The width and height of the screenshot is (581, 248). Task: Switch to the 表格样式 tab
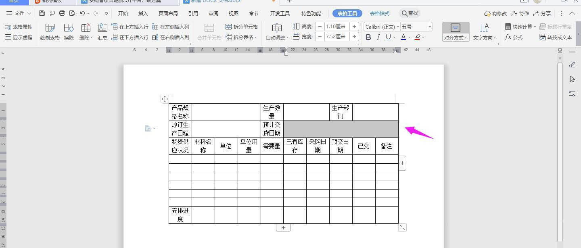[380, 13]
